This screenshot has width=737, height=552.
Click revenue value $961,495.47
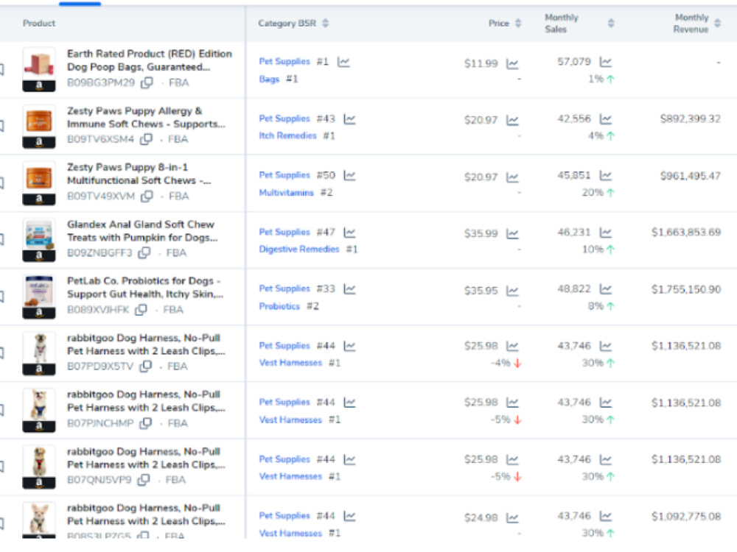(690, 176)
